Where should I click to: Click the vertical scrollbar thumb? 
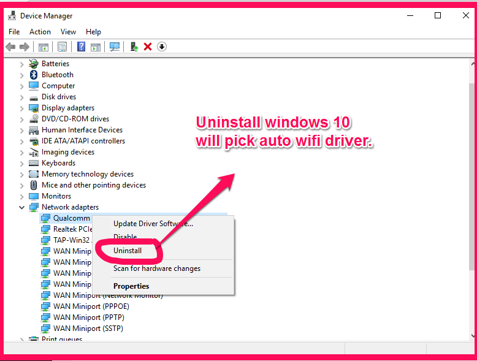[x=473, y=177]
